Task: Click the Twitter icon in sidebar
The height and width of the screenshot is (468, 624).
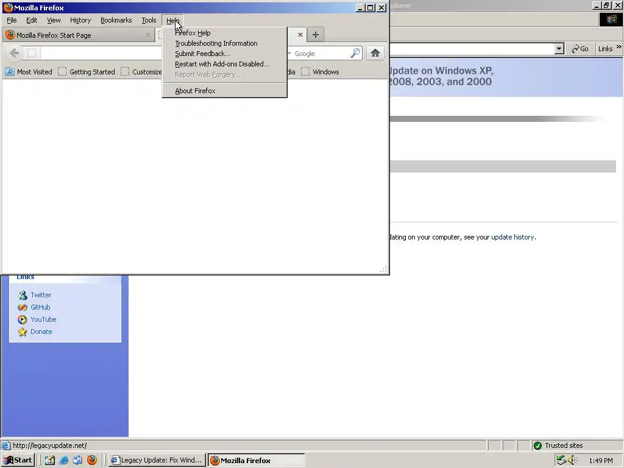Action: tap(23, 296)
